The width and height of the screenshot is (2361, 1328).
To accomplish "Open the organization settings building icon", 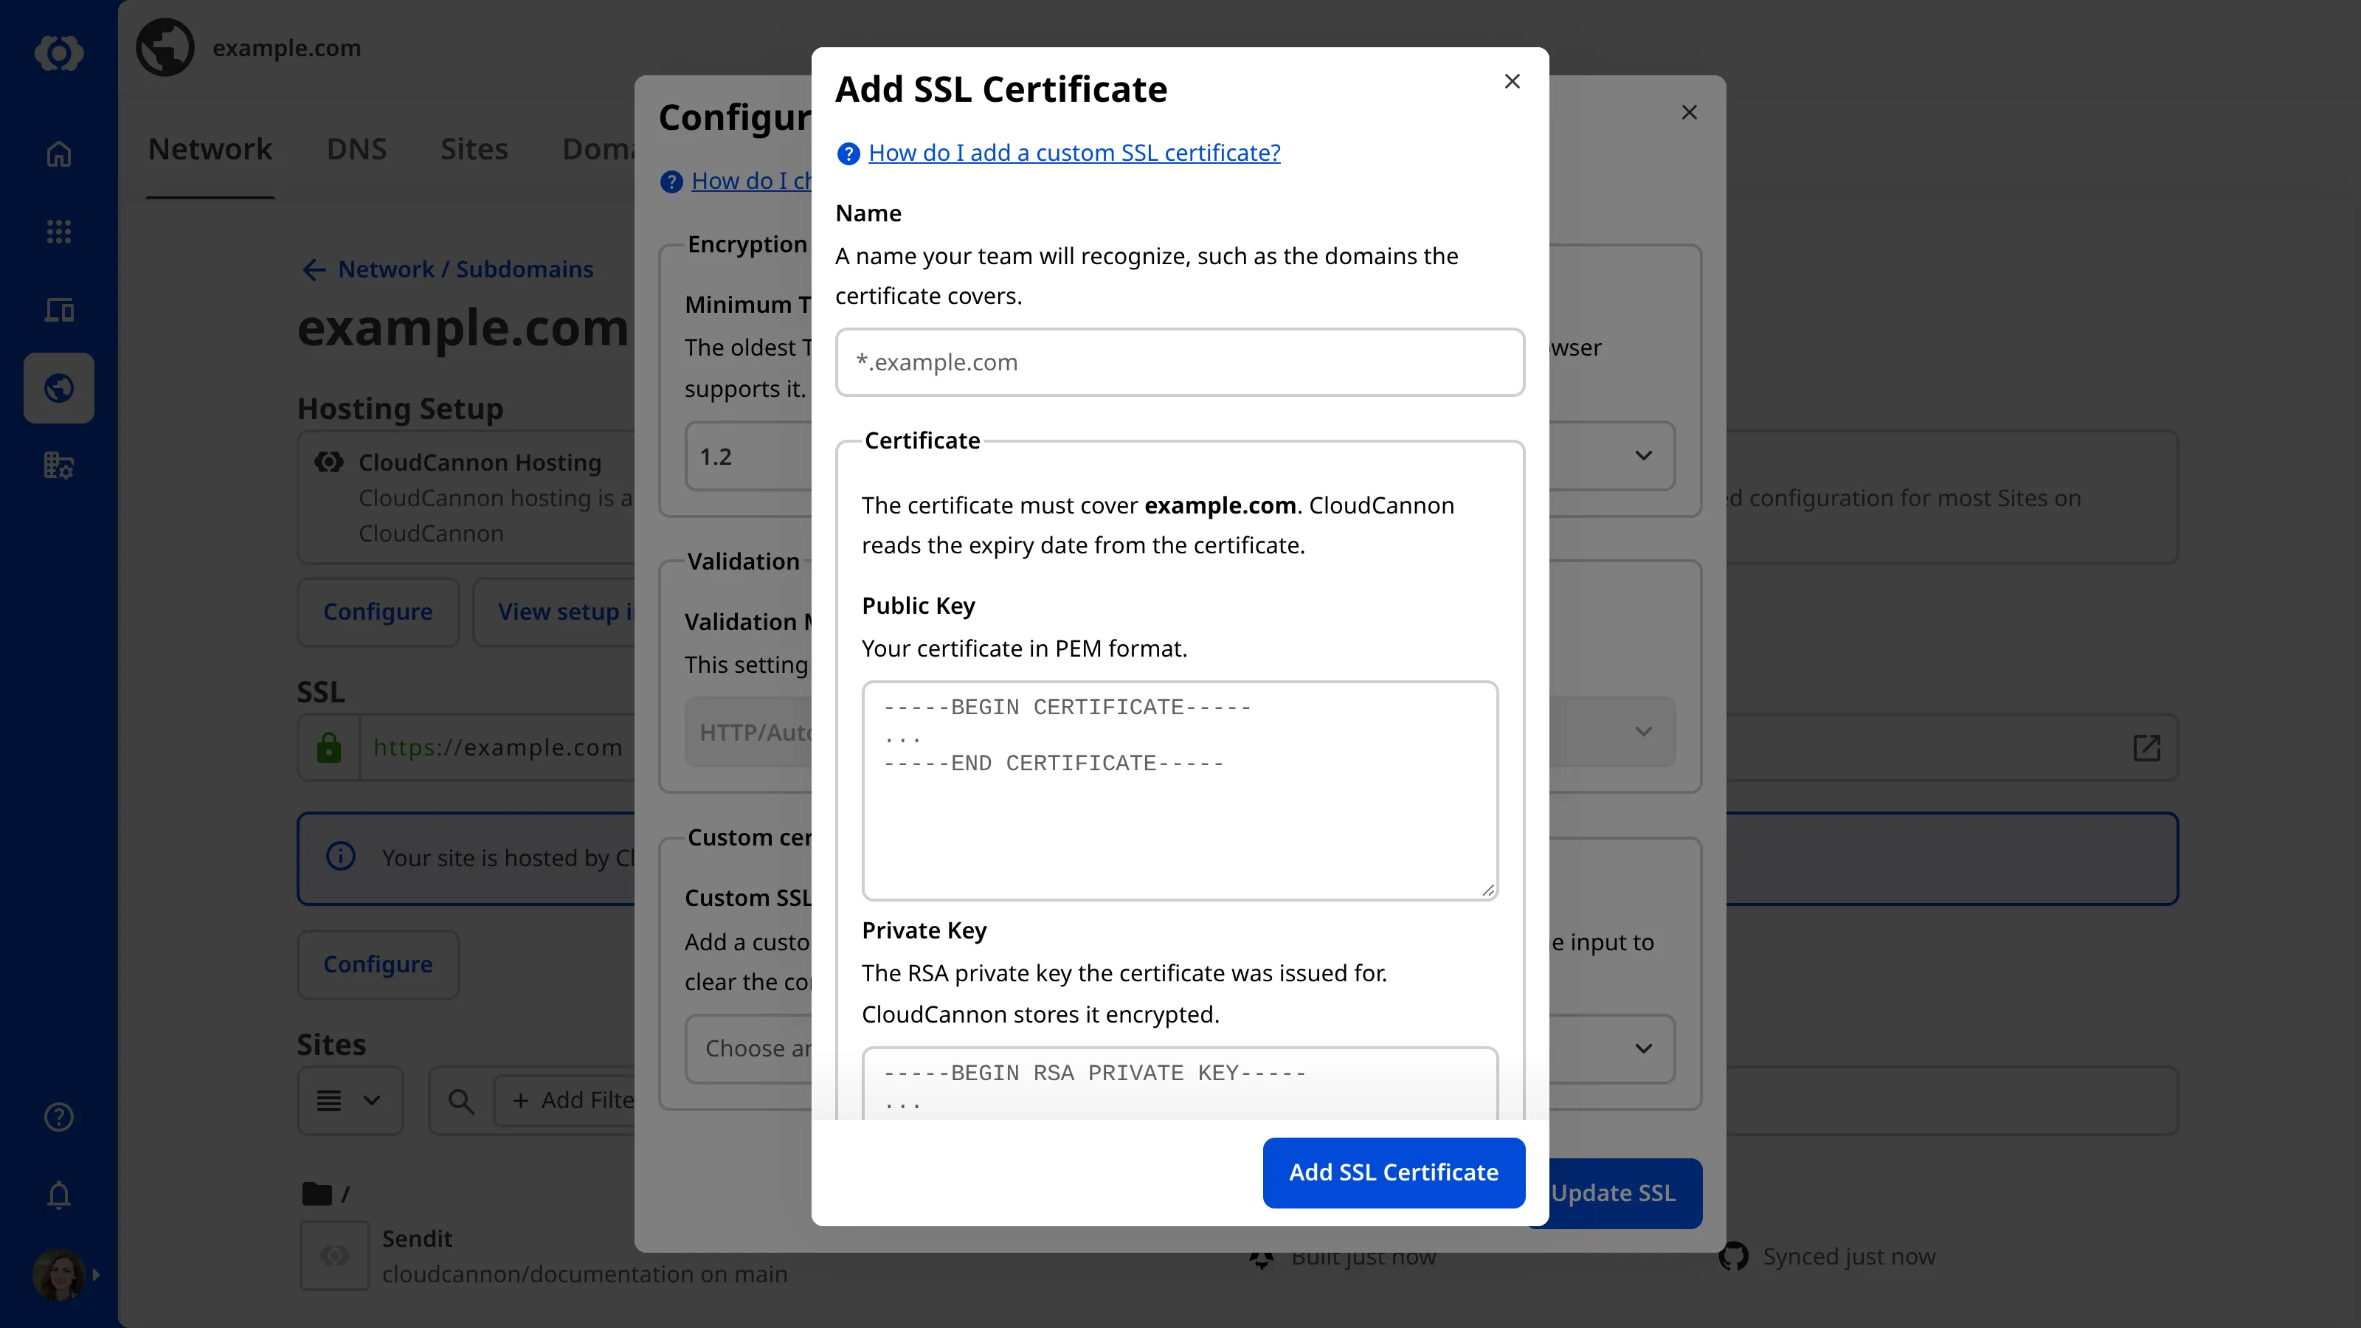I will point(59,466).
